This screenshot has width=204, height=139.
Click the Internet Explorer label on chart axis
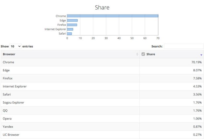(x=55, y=29)
